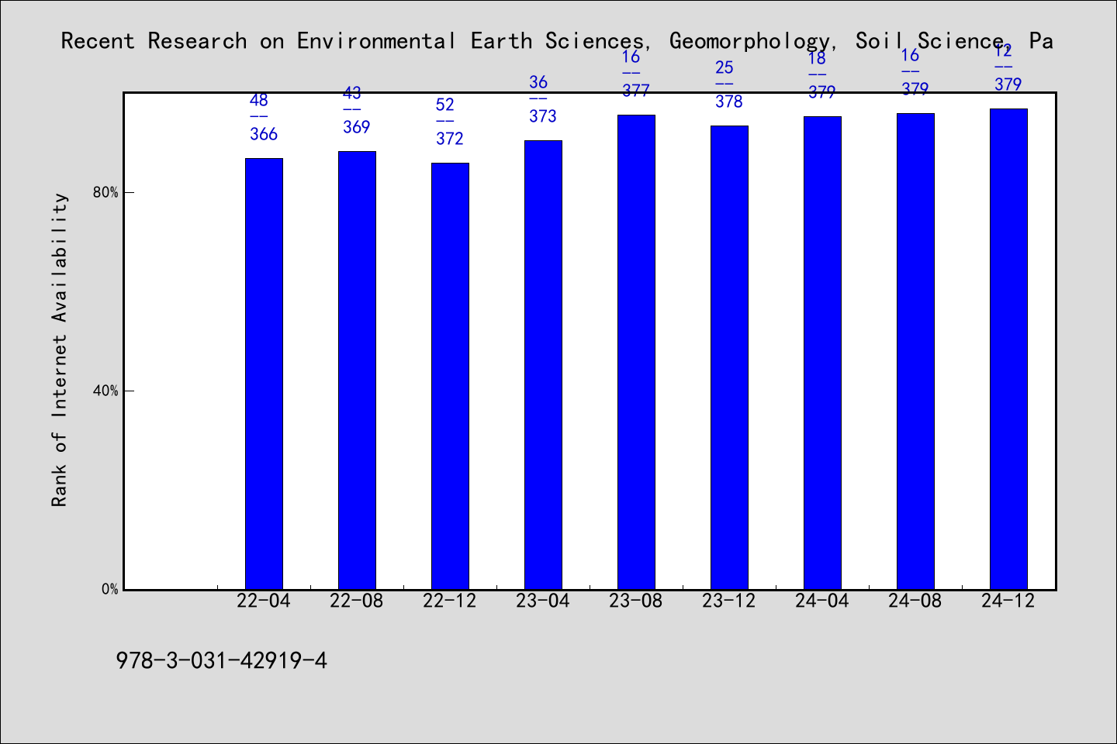Viewport: 1117px width, 744px height.
Task: Click the Rank of Internet Availability axis title
Action: tap(60, 350)
